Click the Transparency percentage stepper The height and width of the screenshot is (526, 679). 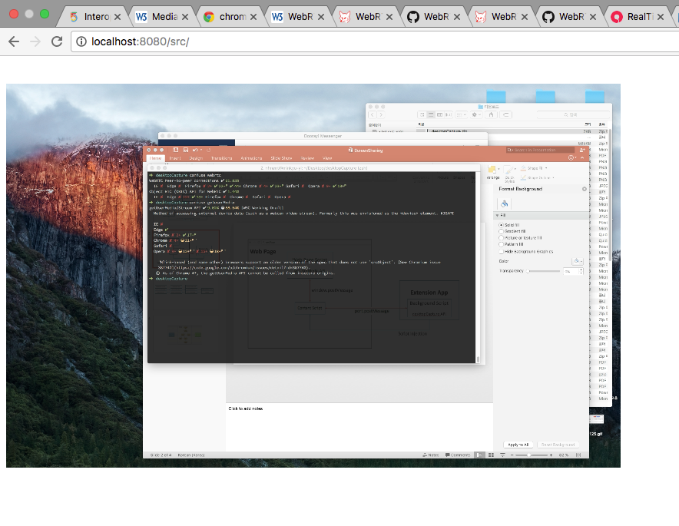(x=581, y=271)
